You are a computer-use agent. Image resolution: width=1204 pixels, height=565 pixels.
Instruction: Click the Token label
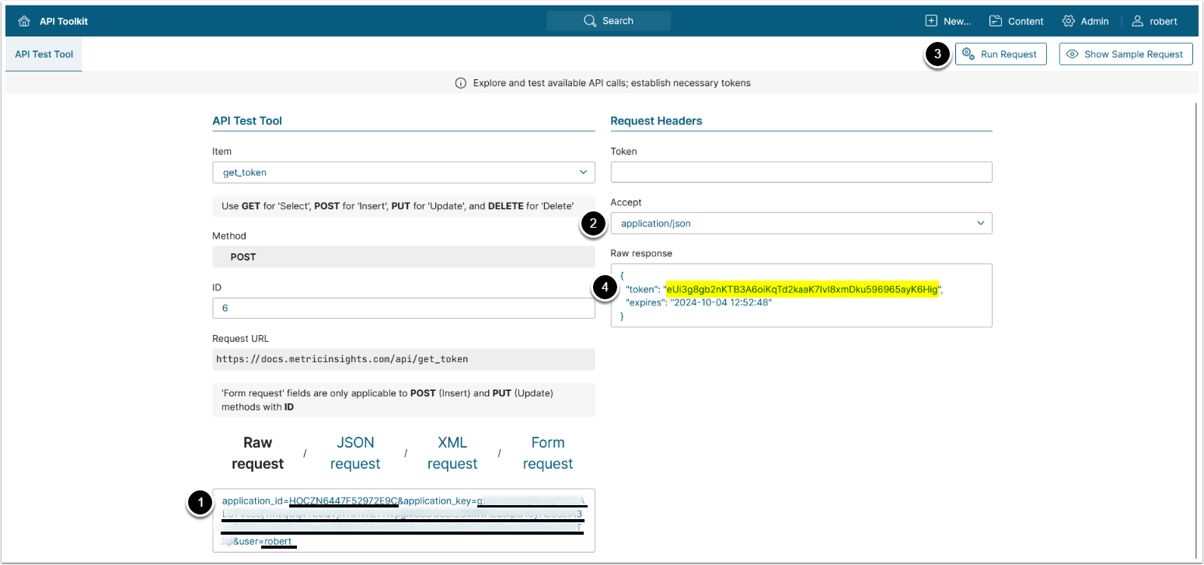tap(624, 152)
